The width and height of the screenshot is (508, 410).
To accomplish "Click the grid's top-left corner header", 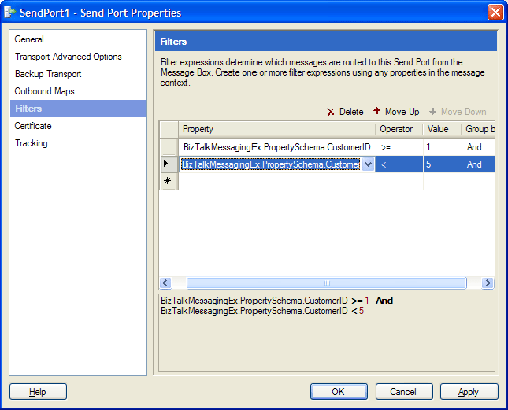I will [x=169, y=129].
